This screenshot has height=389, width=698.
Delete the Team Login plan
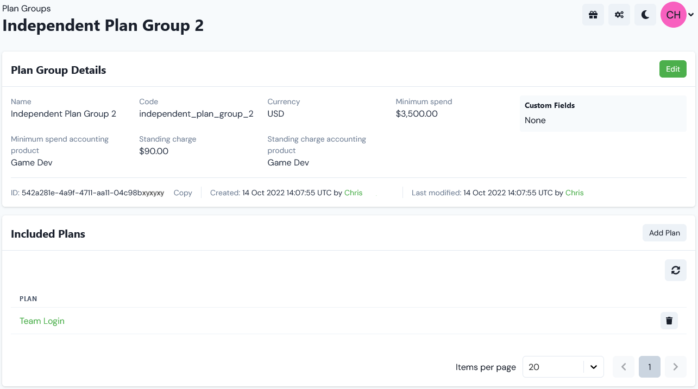(x=669, y=321)
